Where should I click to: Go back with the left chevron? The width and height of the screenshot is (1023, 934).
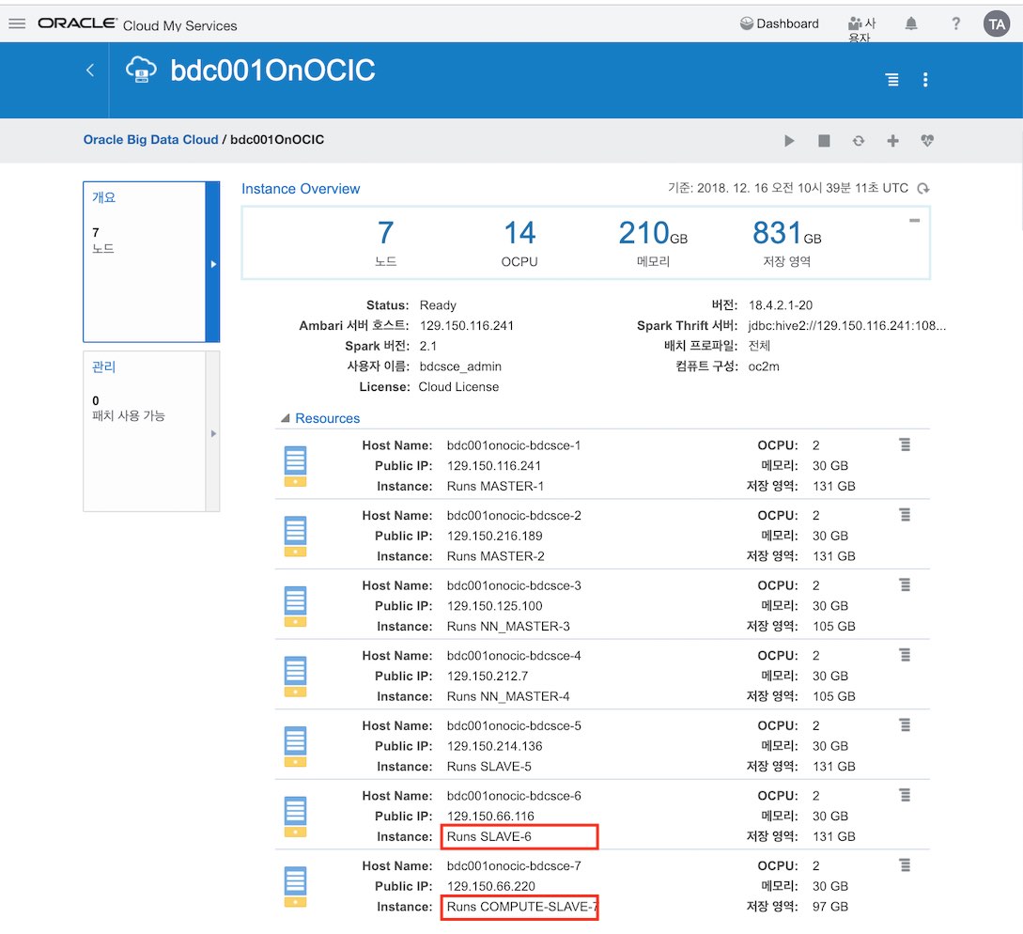point(90,70)
